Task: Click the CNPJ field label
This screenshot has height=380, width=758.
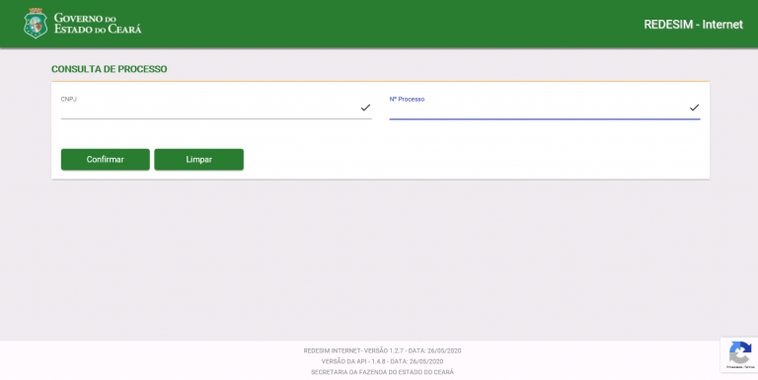Action: pos(69,99)
